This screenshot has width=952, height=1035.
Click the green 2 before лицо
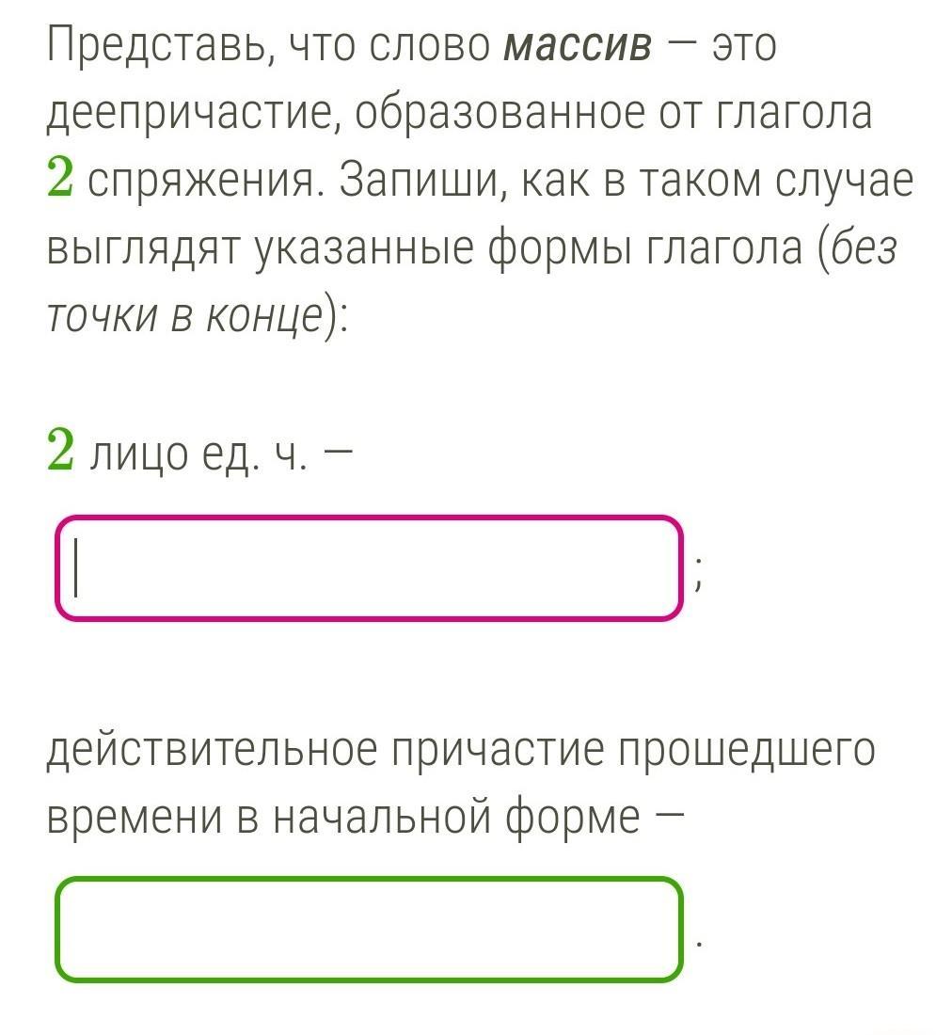point(60,452)
